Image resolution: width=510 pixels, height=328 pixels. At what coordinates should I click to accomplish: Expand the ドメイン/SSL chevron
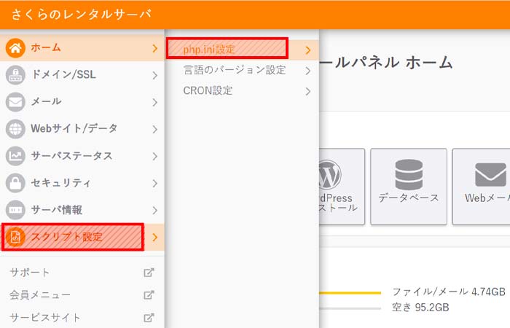154,76
